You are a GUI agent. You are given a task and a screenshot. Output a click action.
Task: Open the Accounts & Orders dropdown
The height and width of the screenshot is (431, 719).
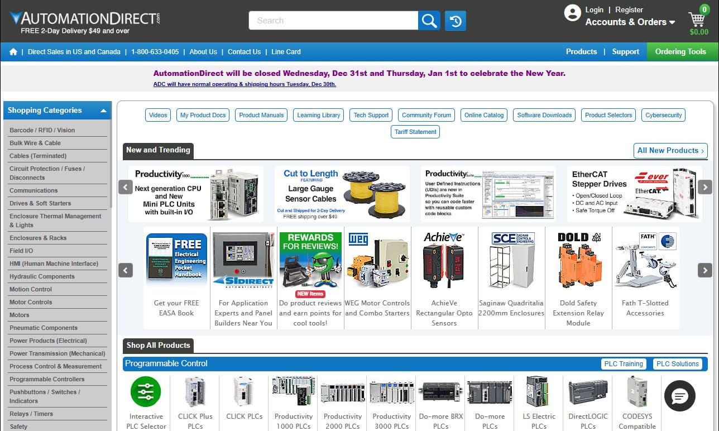pos(630,22)
